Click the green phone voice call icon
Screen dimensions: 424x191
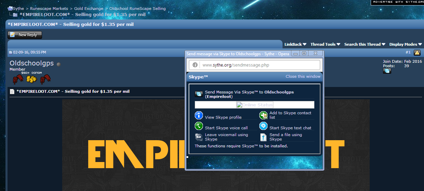[x=199, y=126]
